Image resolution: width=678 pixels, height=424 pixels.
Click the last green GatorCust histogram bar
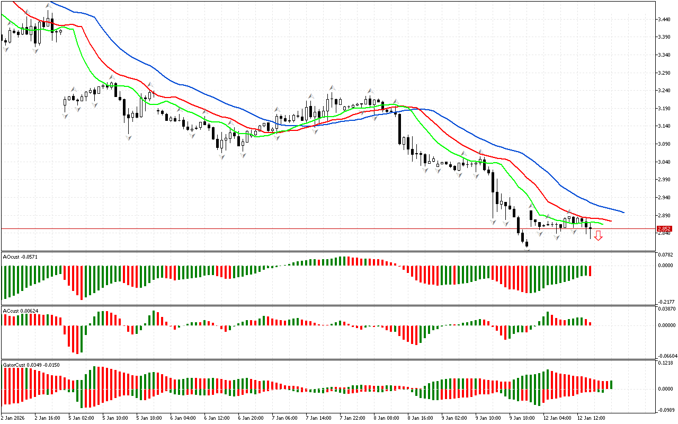pyautogui.click(x=611, y=385)
